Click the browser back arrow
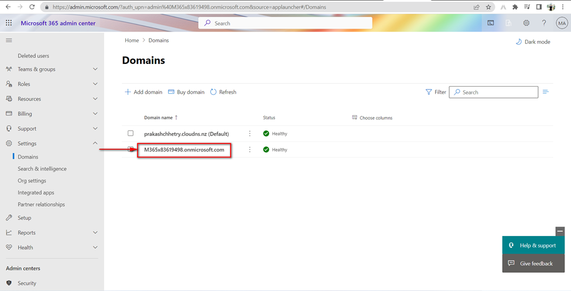Screen dimensions: 571x291 (8, 7)
